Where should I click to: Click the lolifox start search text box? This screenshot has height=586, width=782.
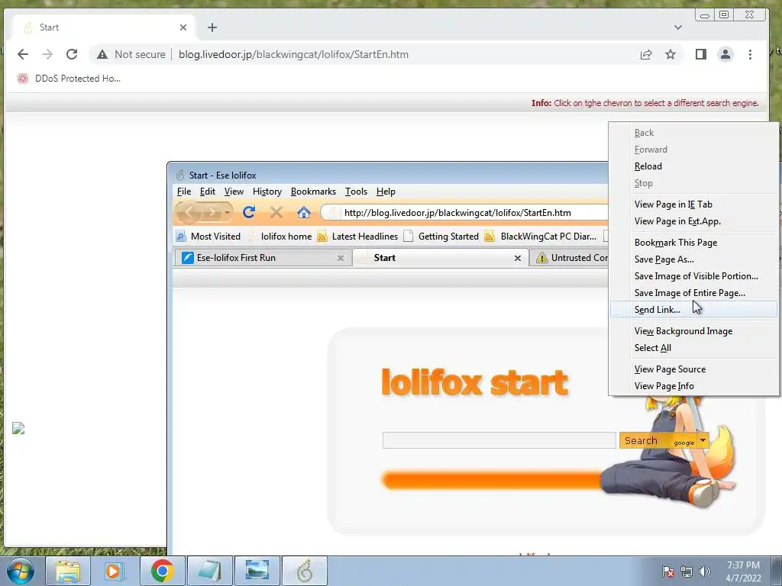499,440
